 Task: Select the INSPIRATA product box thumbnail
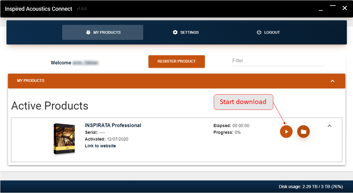tap(64, 139)
